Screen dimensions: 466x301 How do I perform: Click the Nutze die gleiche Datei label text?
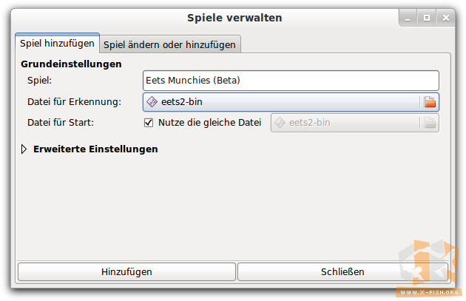[210, 123]
